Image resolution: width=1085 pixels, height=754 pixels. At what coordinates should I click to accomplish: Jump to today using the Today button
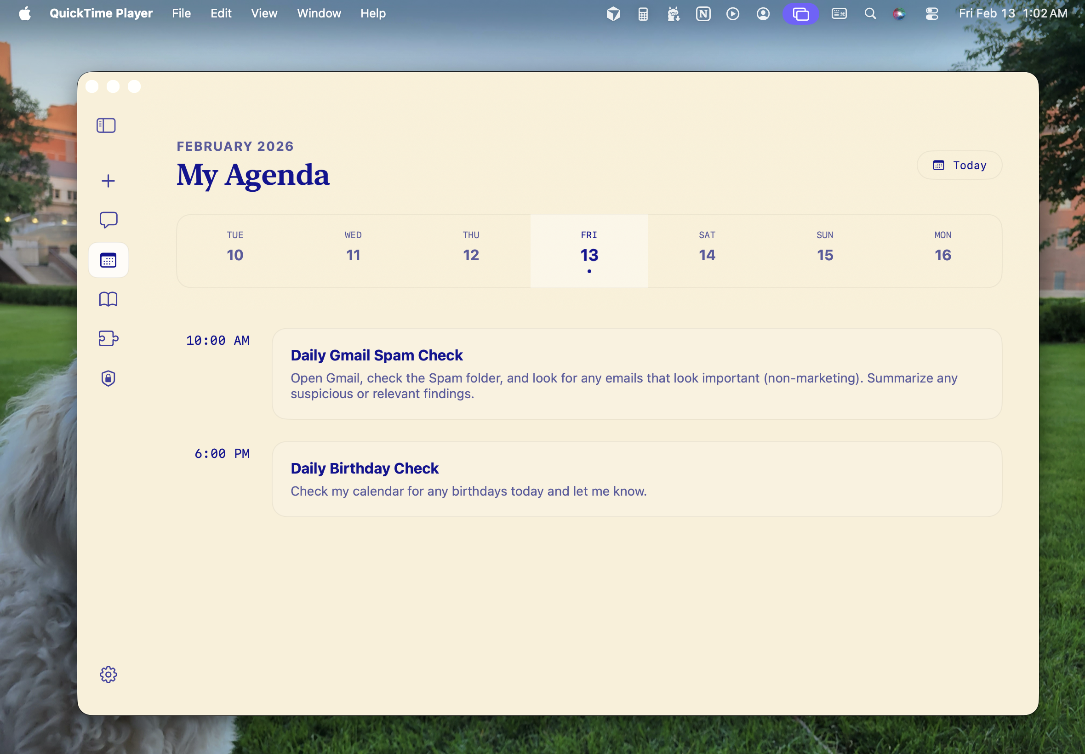click(959, 165)
